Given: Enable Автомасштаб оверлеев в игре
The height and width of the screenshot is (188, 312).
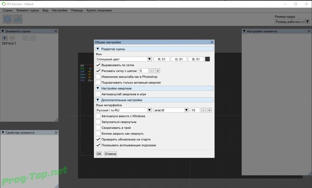Looking at the screenshot, I should (x=98, y=94).
